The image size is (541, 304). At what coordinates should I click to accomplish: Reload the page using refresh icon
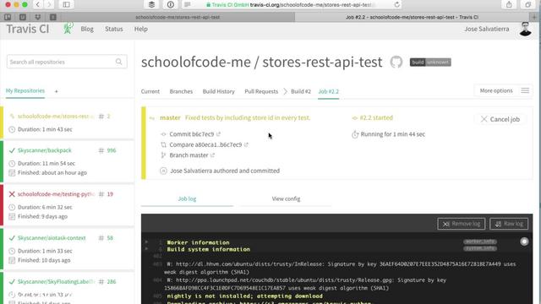396,4
